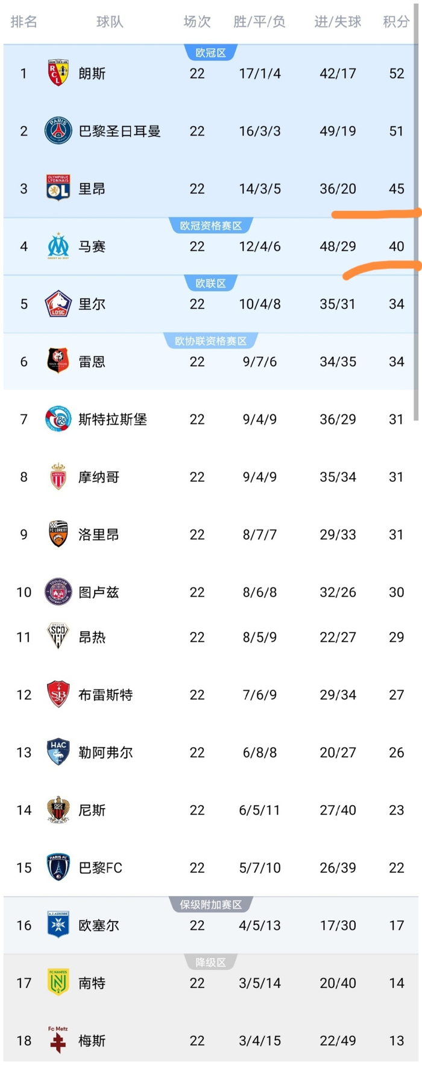
Task: Click the Marseille club logo
Action: point(58,246)
